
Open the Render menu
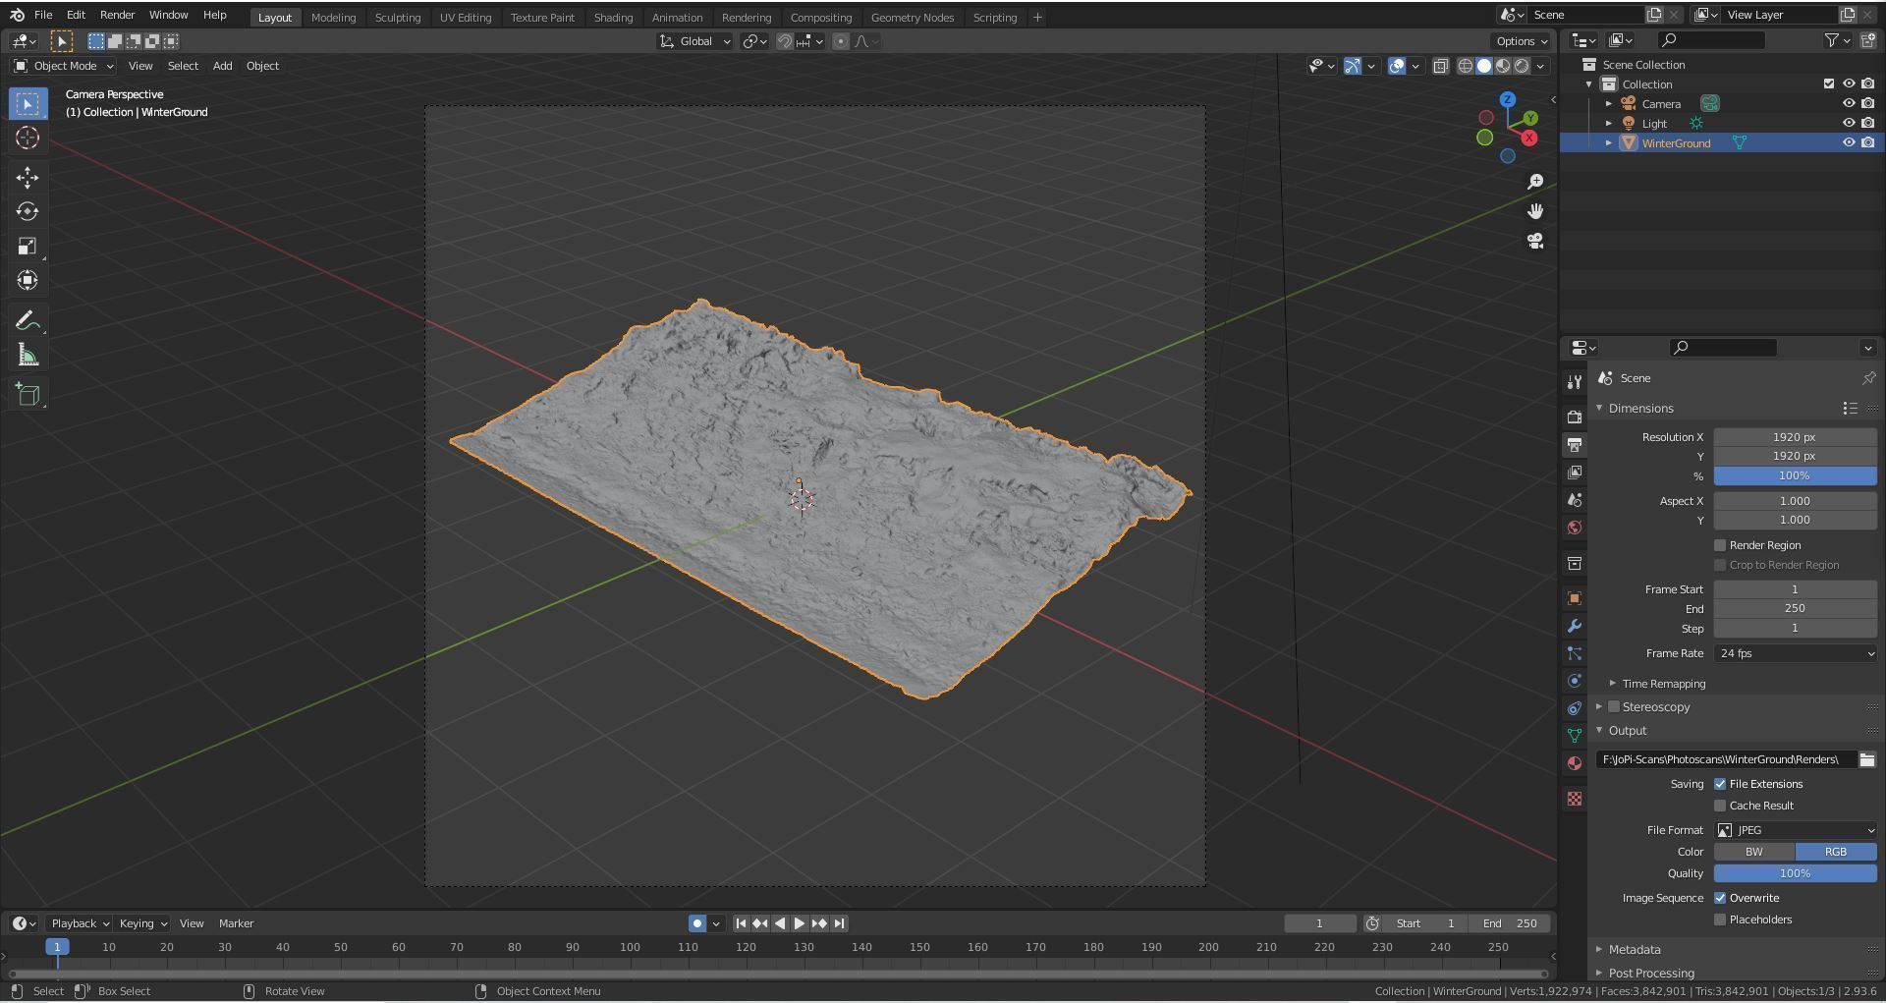click(117, 15)
